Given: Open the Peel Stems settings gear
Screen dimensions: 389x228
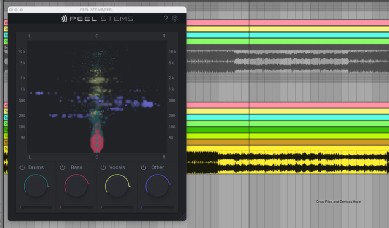Looking at the screenshot, I should (x=174, y=18).
